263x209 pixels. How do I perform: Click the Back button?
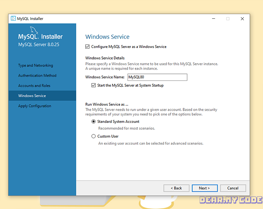point(176,188)
